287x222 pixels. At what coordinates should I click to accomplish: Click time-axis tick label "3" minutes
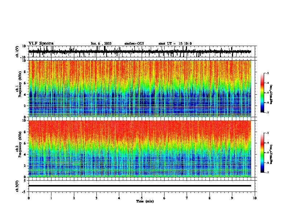tap(97, 198)
